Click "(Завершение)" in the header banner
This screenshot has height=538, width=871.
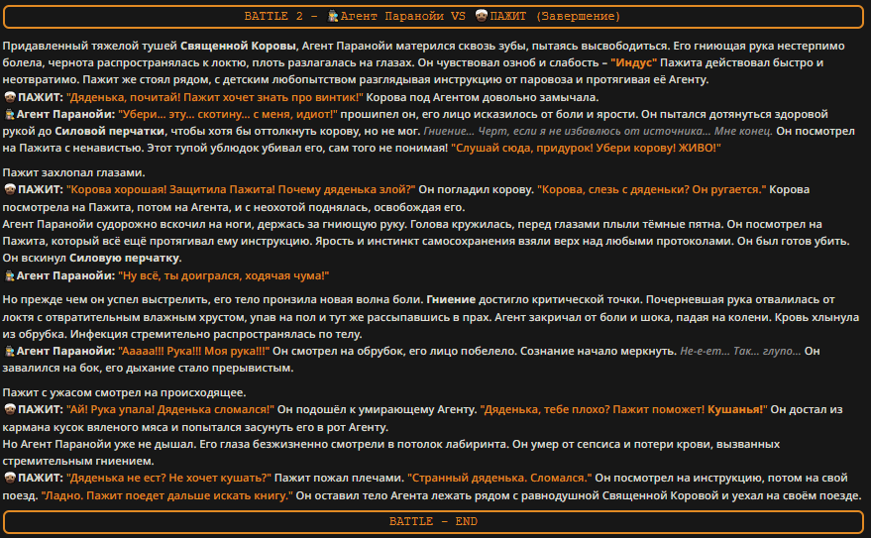tap(578, 16)
